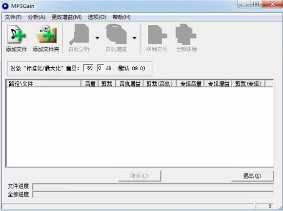The image size is (283, 211).
Task: Click the 移除文件 remove file icon
Action: (x=157, y=35)
